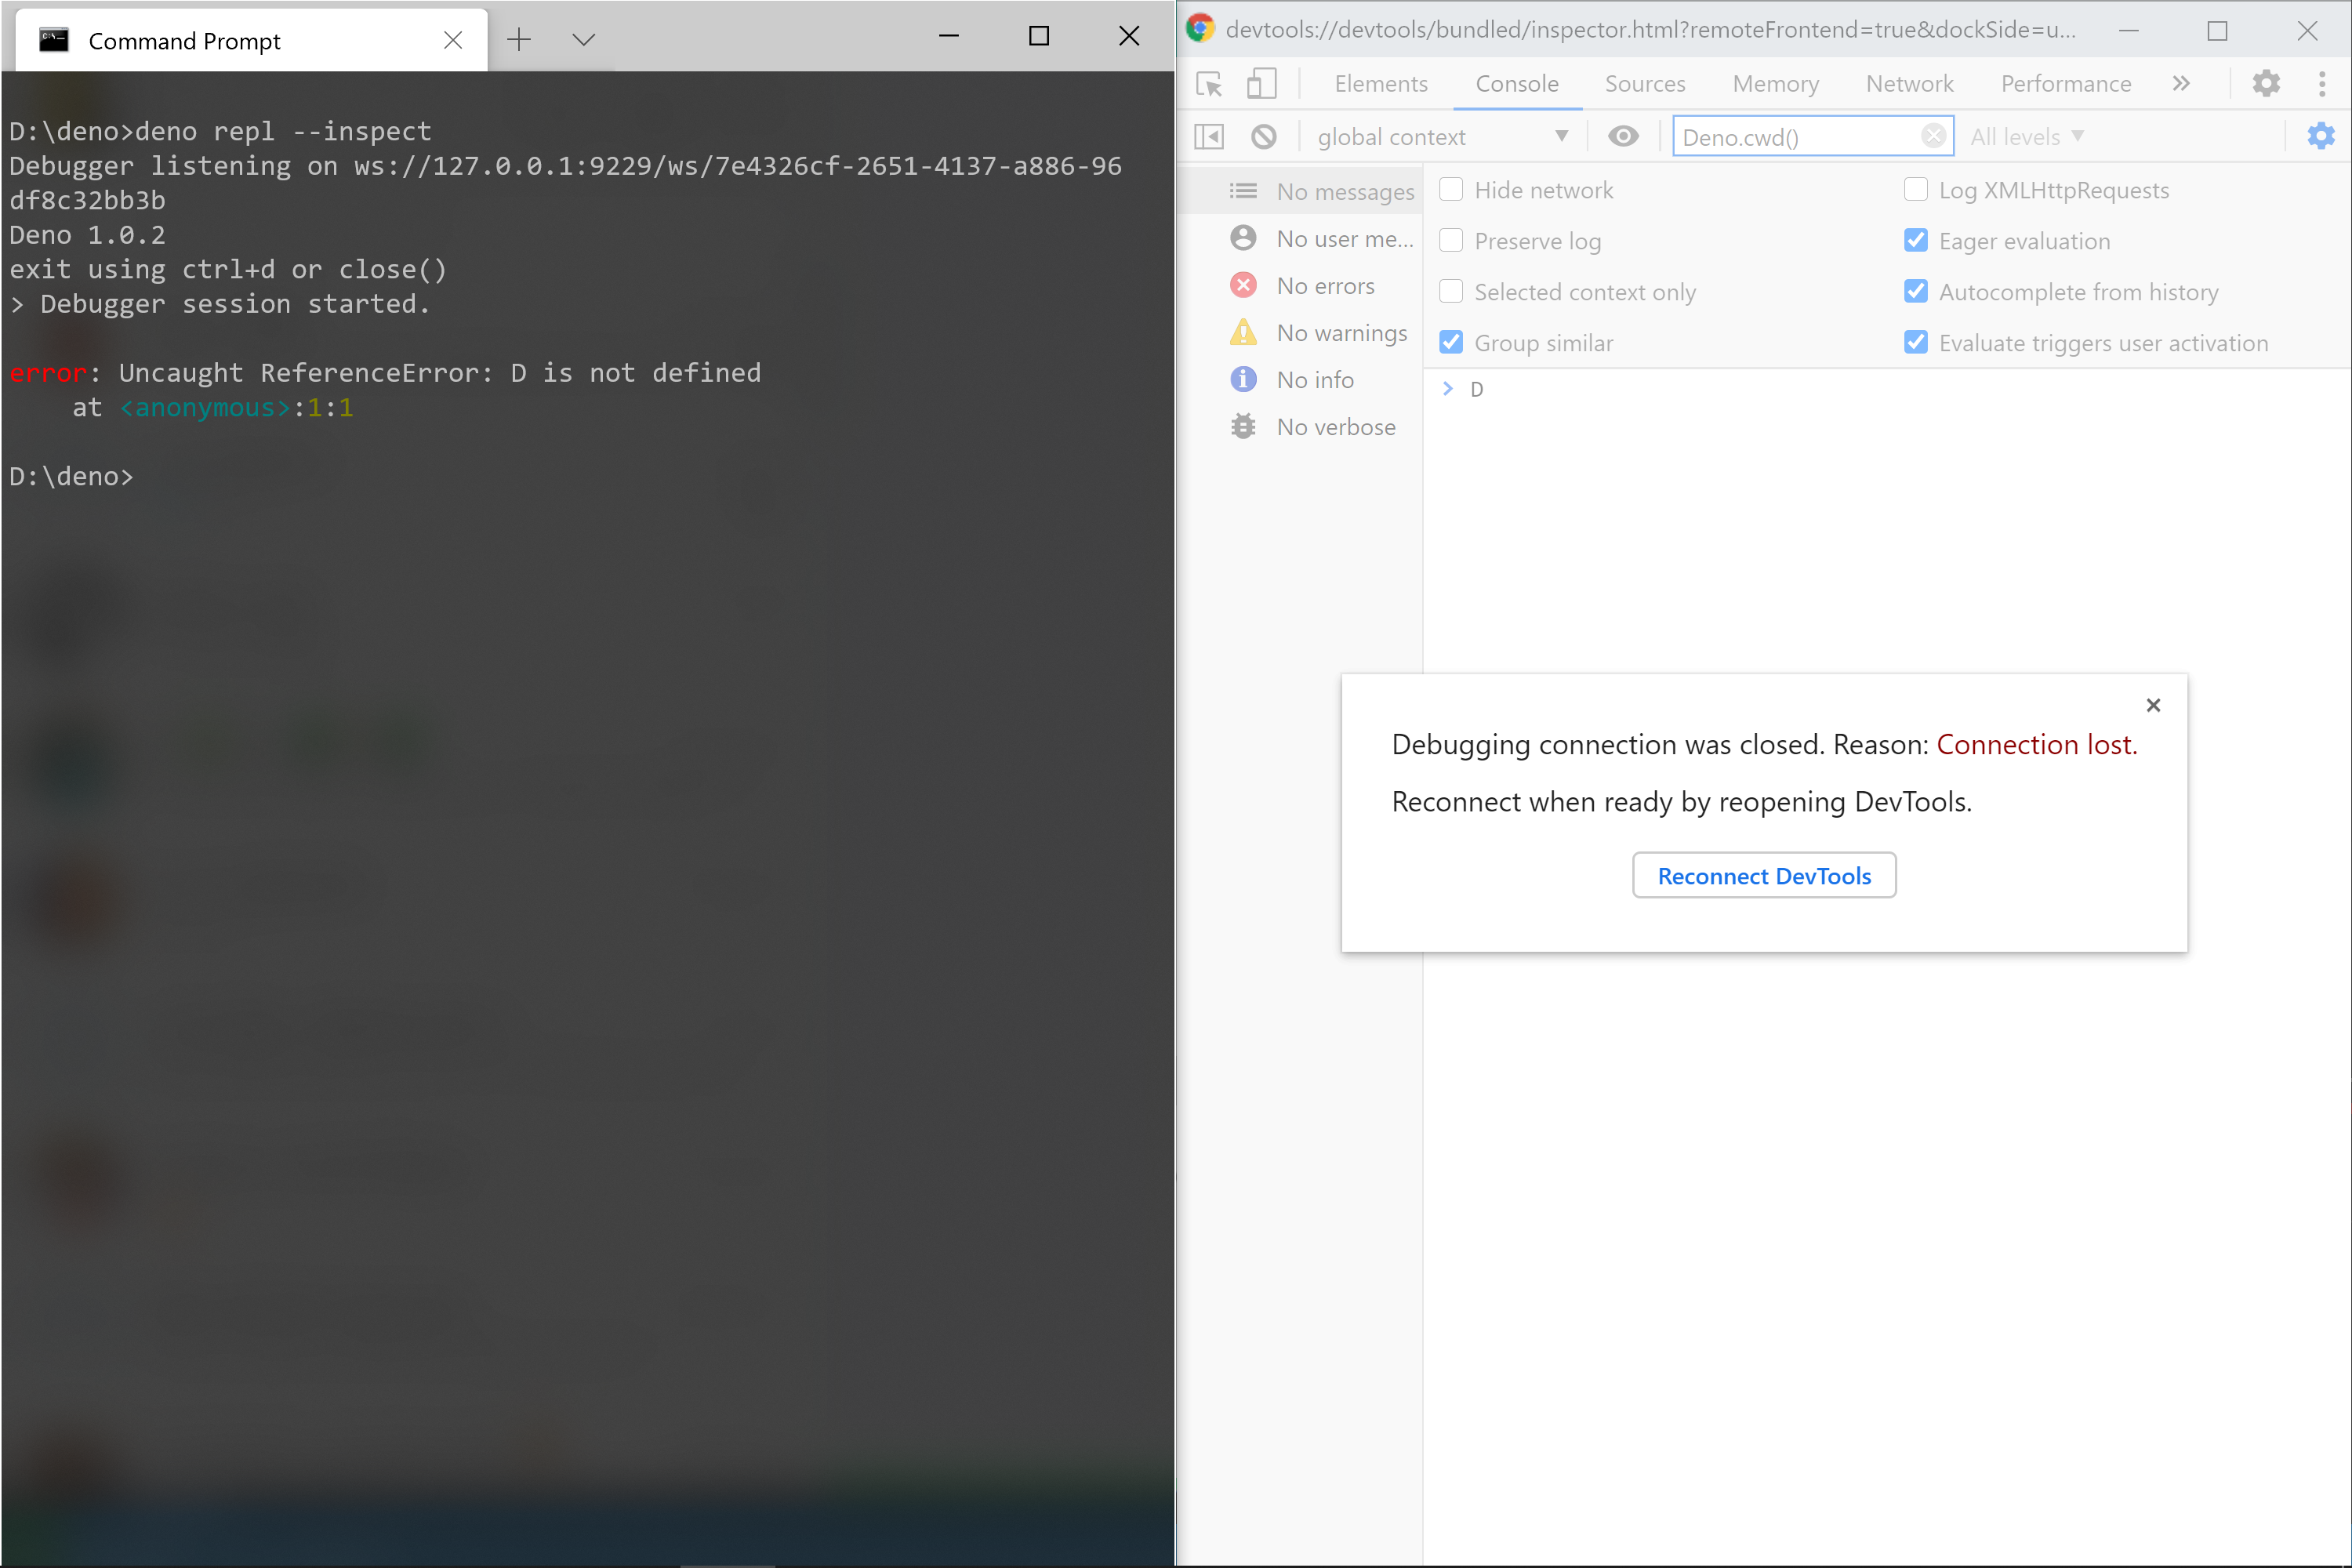Open the DevTools three-dot customize menu
This screenshot has width=2352, height=1568.
pos(2322,84)
